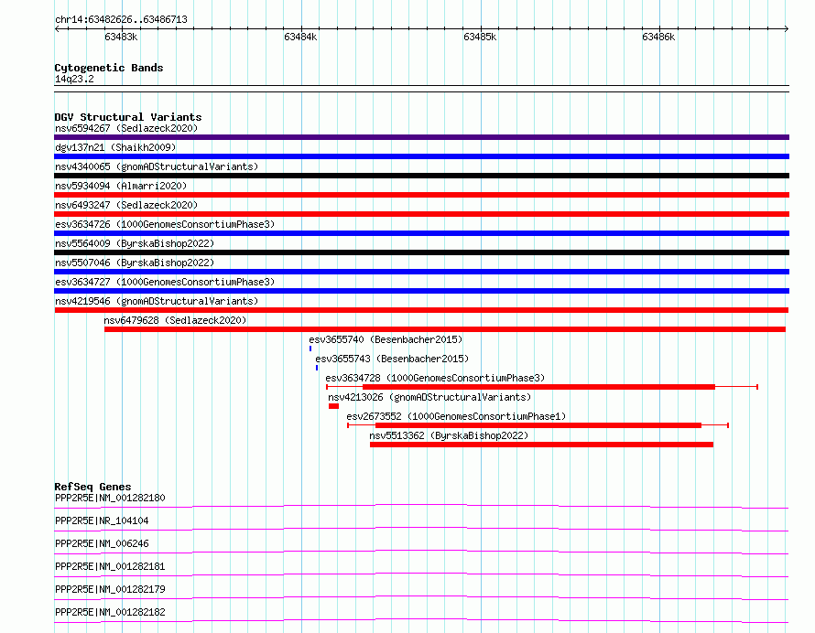This screenshot has height=633, width=815.
Task: Click the 63486k ruler label
Action: tap(658, 37)
